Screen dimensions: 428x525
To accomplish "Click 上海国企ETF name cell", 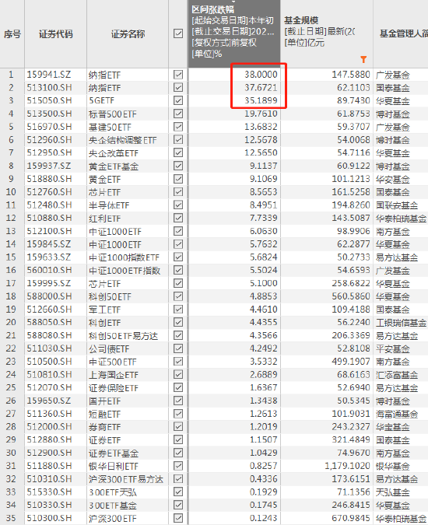I will (x=114, y=375).
